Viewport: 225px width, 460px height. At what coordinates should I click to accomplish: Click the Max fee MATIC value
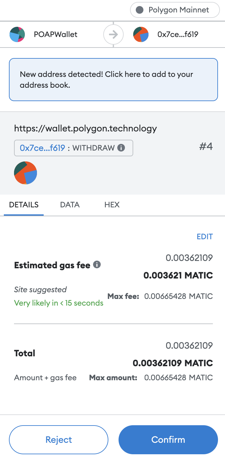pos(178,296)
